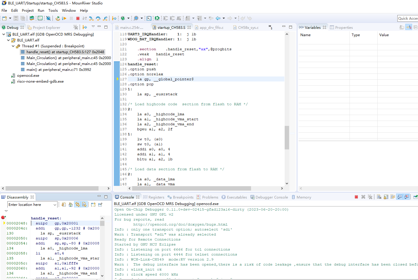The width and height of the screenshot is (418, 280).
Task: Click the green Debug bug icon
Action: pos(123,18)
